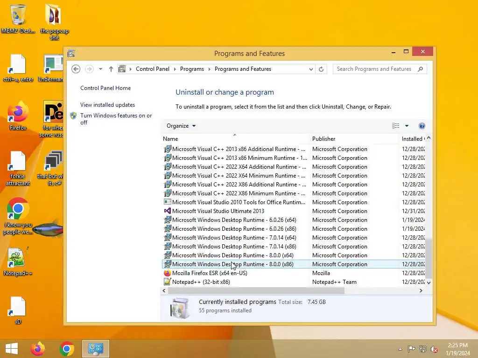Select the Firefox desktop shortcut
The height and width of the screenshot is (358, 478).
[x=18, y=116]
